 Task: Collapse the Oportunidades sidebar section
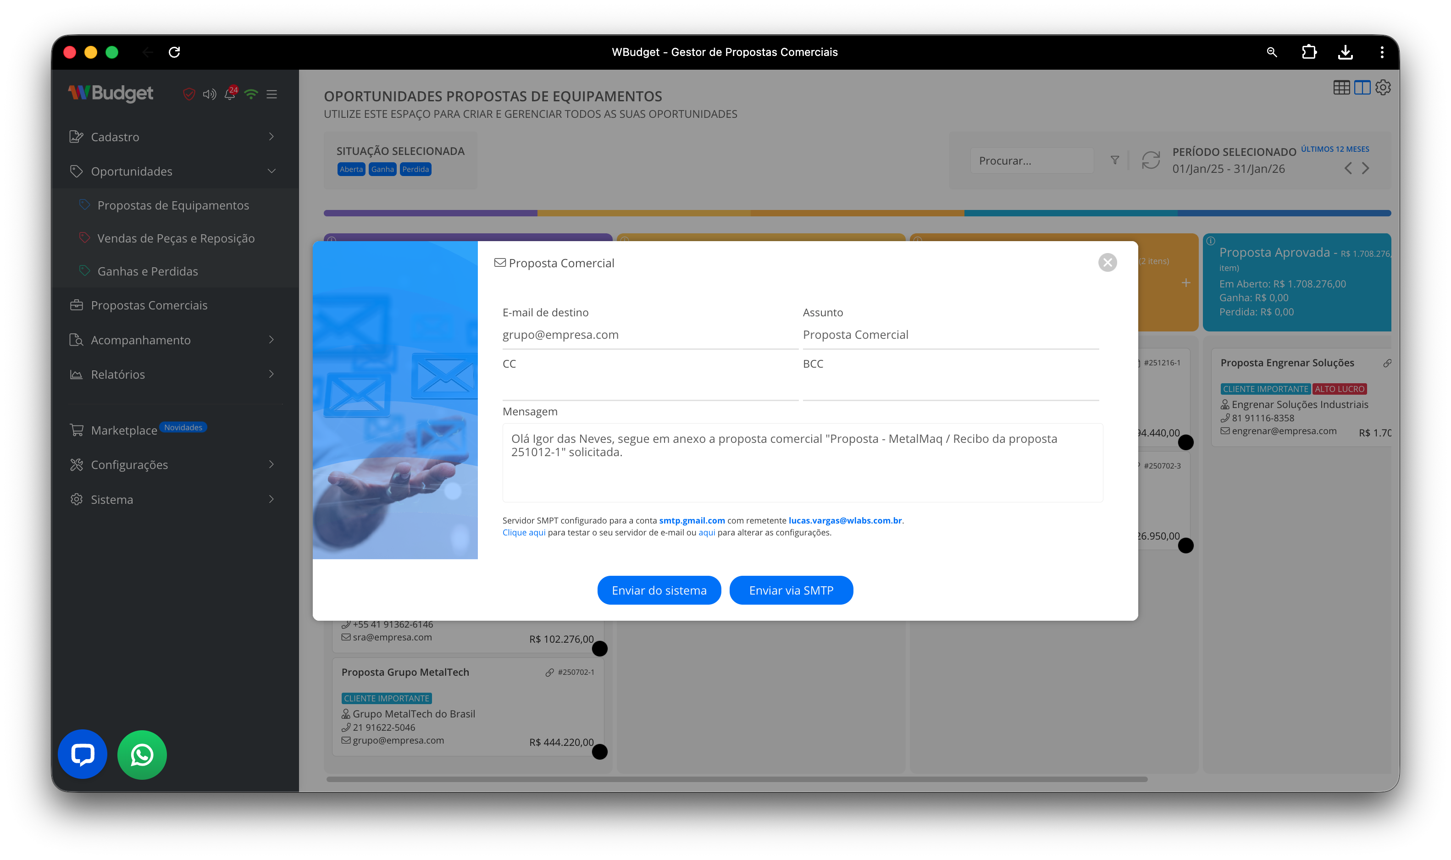click(x=132, y=171)
